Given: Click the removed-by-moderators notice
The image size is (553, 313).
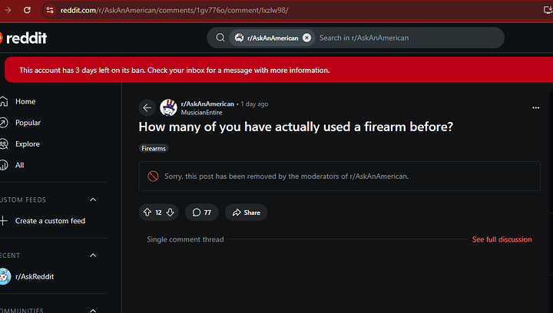Looking at the screenshot, I should 339,176.
